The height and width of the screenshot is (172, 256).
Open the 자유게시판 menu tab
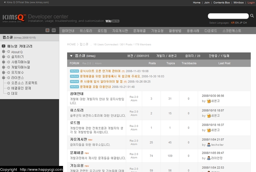click(120, 31)
